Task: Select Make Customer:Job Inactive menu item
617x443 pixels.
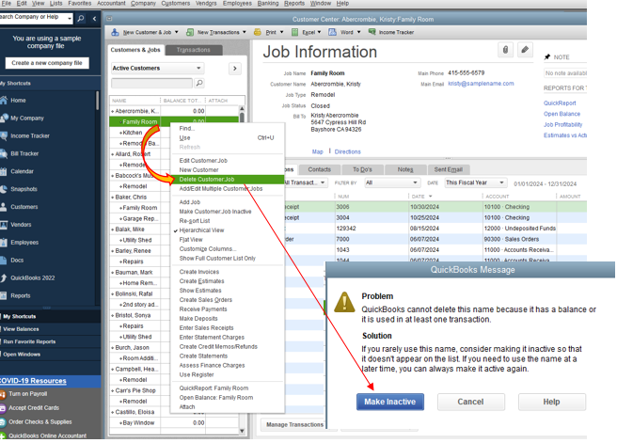Action: tap(215, 212)
